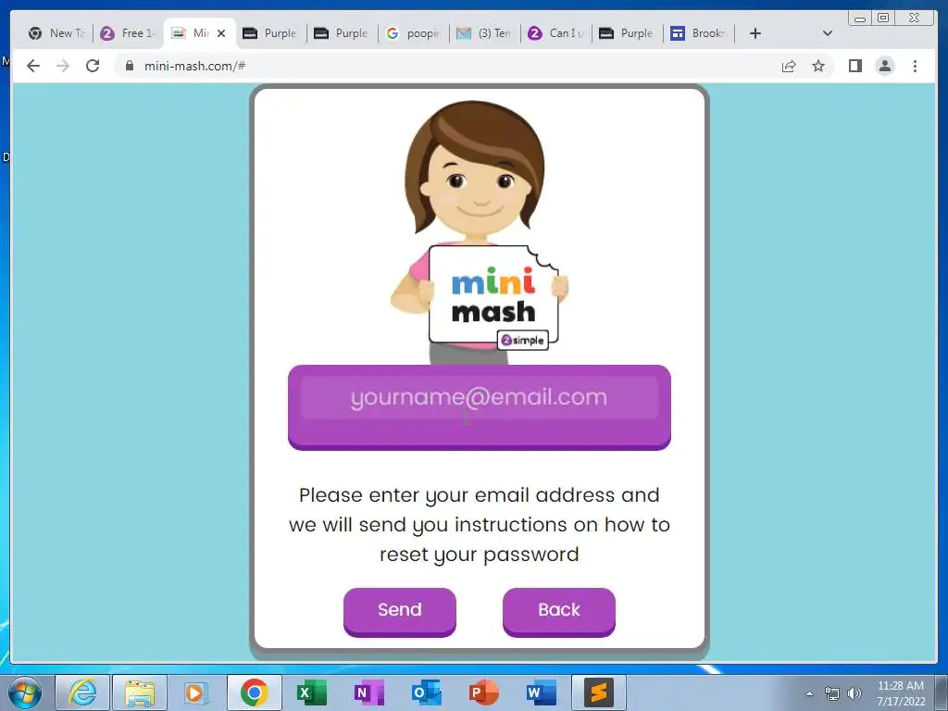
Task: Switch to the Google poopin search tab
Action: coord(413,33)
